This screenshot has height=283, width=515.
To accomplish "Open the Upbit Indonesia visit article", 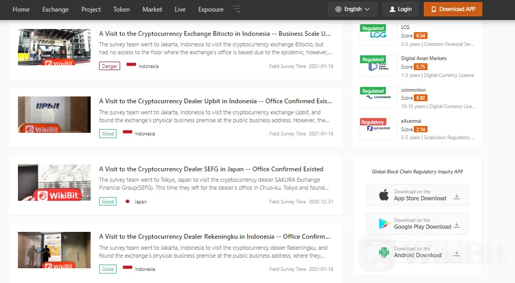I will (216, 101).
